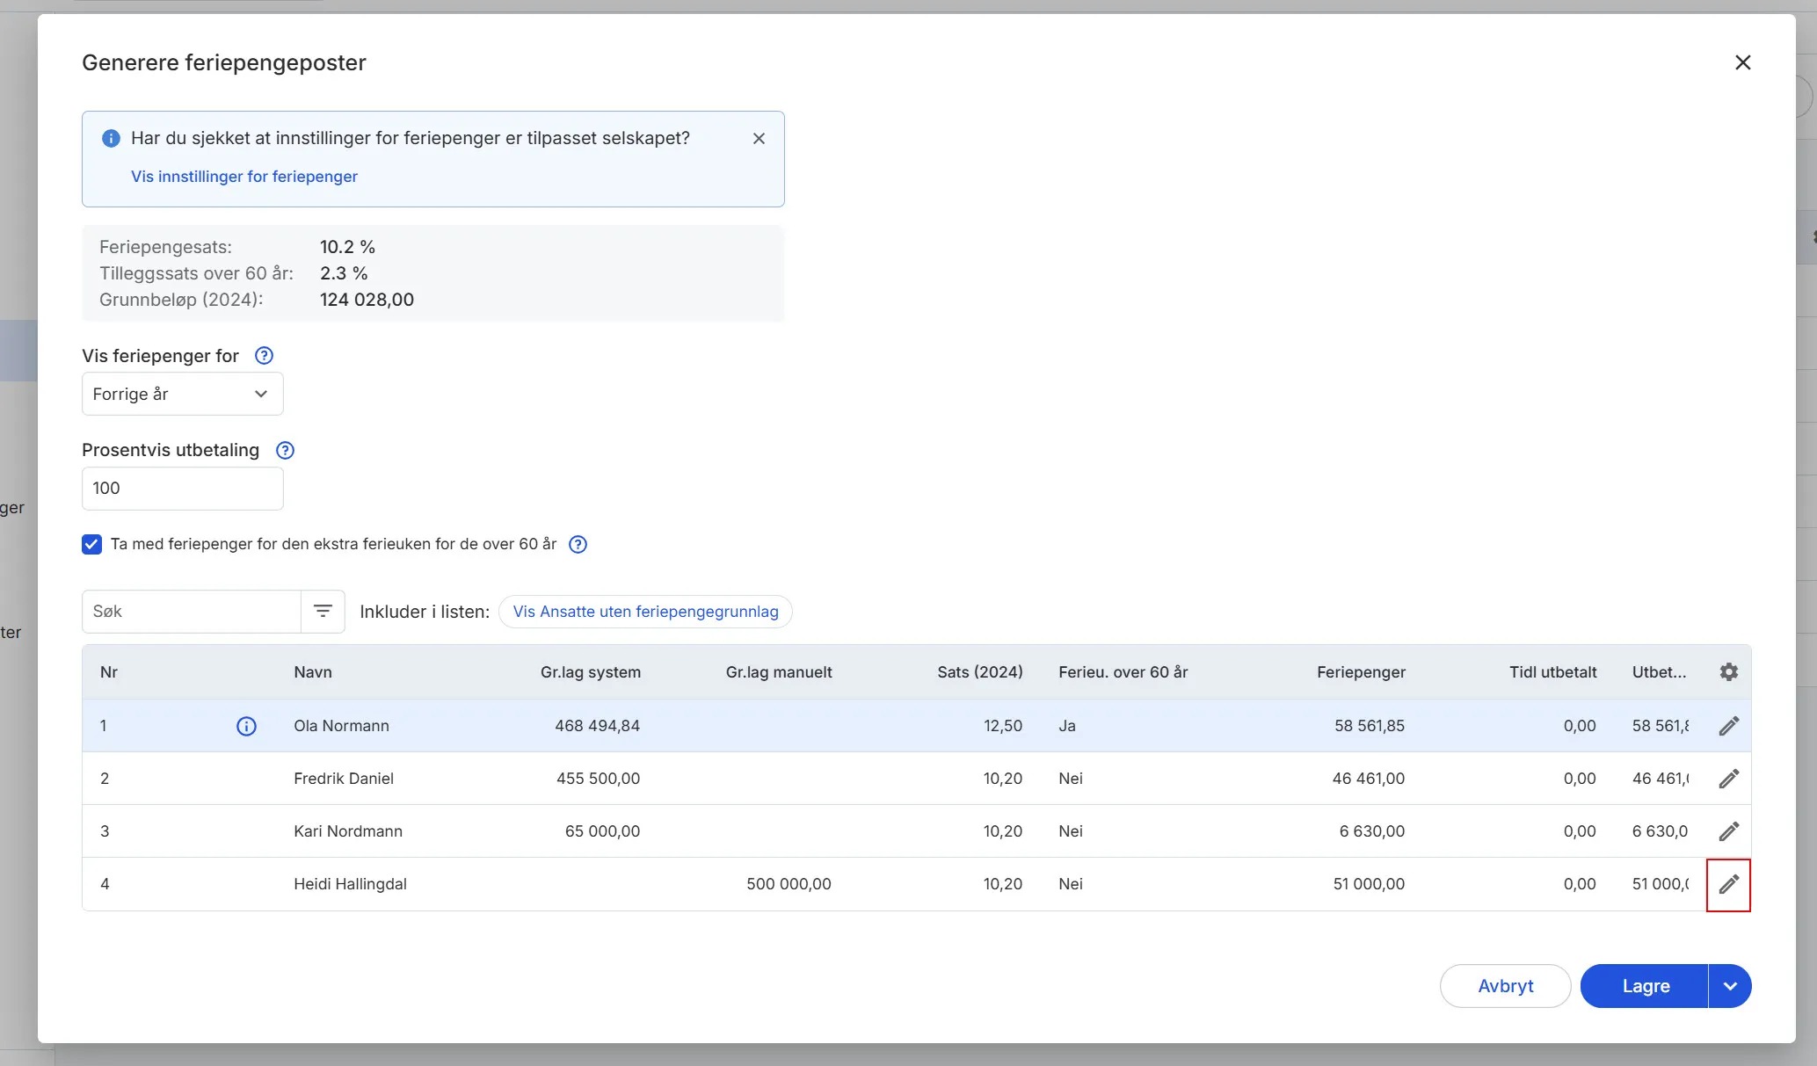This screenshot has width=1817, height=1066.
Task: Sort by the Navn column header
Action: pos(313,672)
